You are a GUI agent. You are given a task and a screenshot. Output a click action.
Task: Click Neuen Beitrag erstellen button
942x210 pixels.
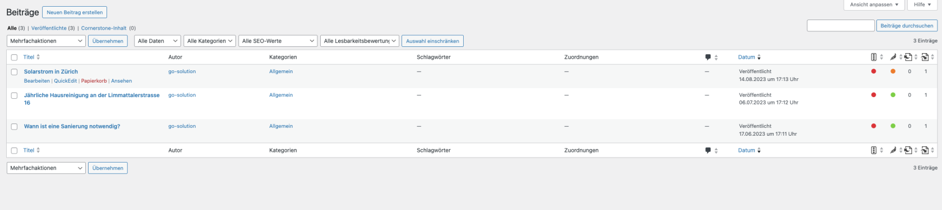tap(75, 12)
